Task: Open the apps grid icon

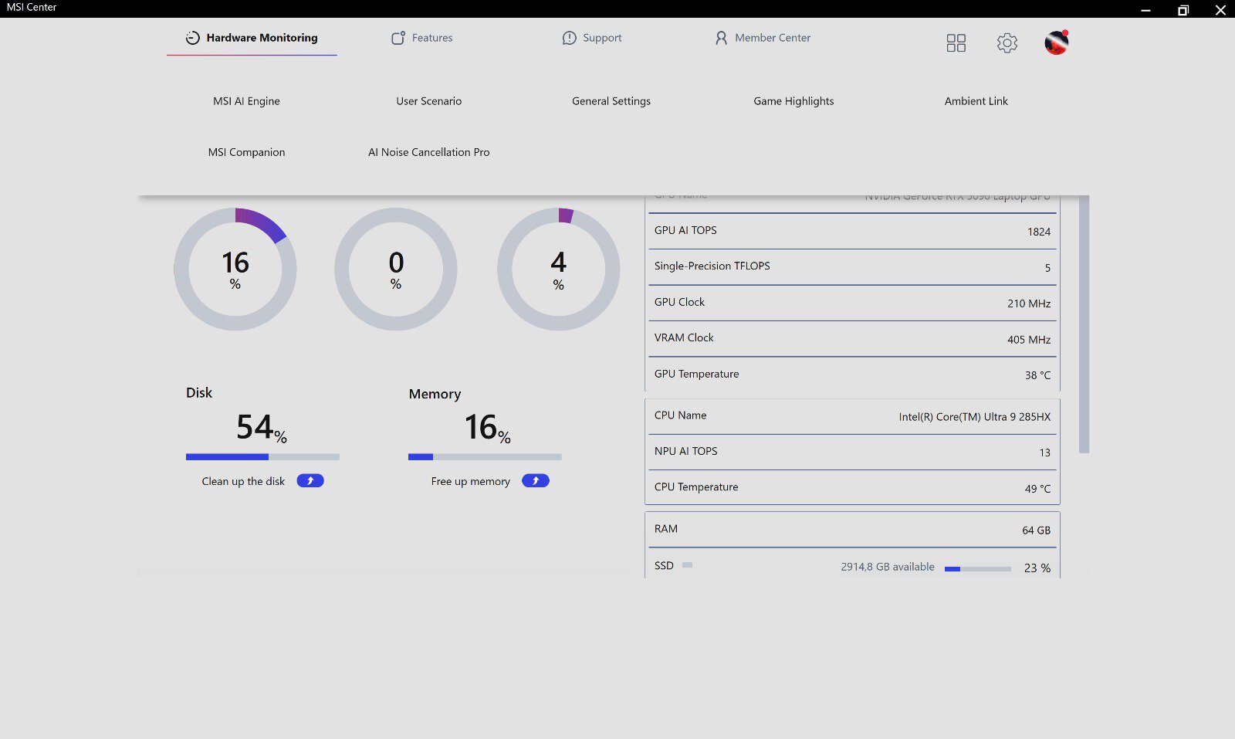Action: click(x=956, y=42)
